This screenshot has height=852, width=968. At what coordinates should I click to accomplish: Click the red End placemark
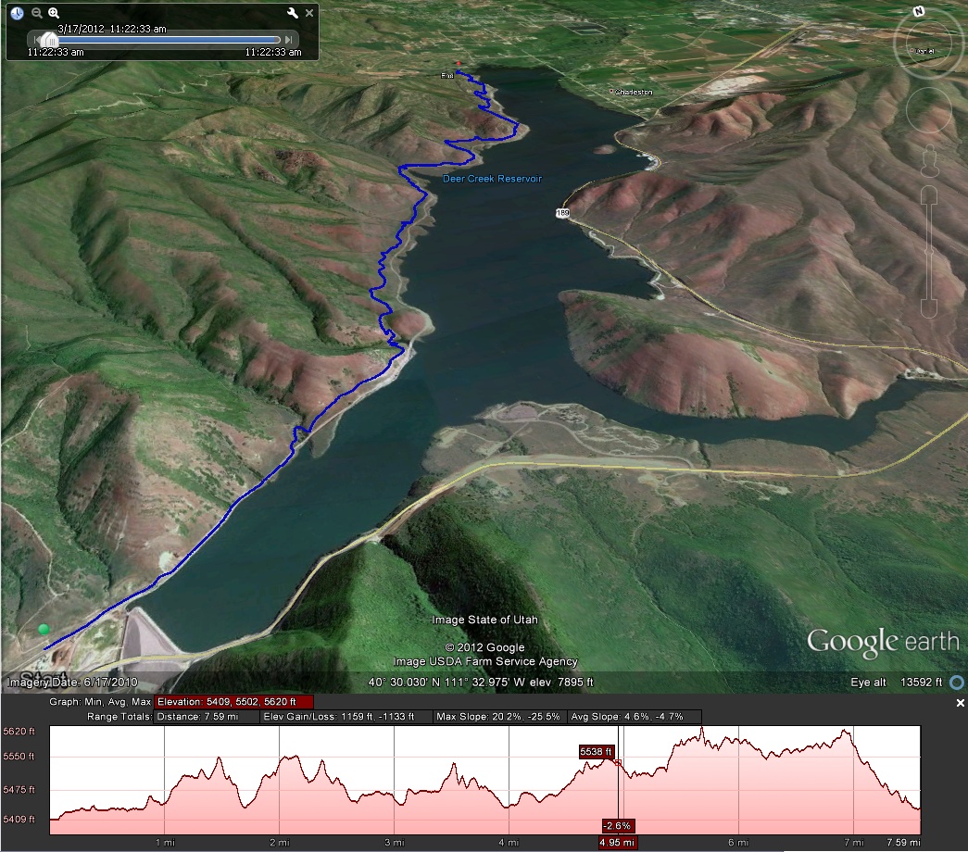[x=459, y=63]
